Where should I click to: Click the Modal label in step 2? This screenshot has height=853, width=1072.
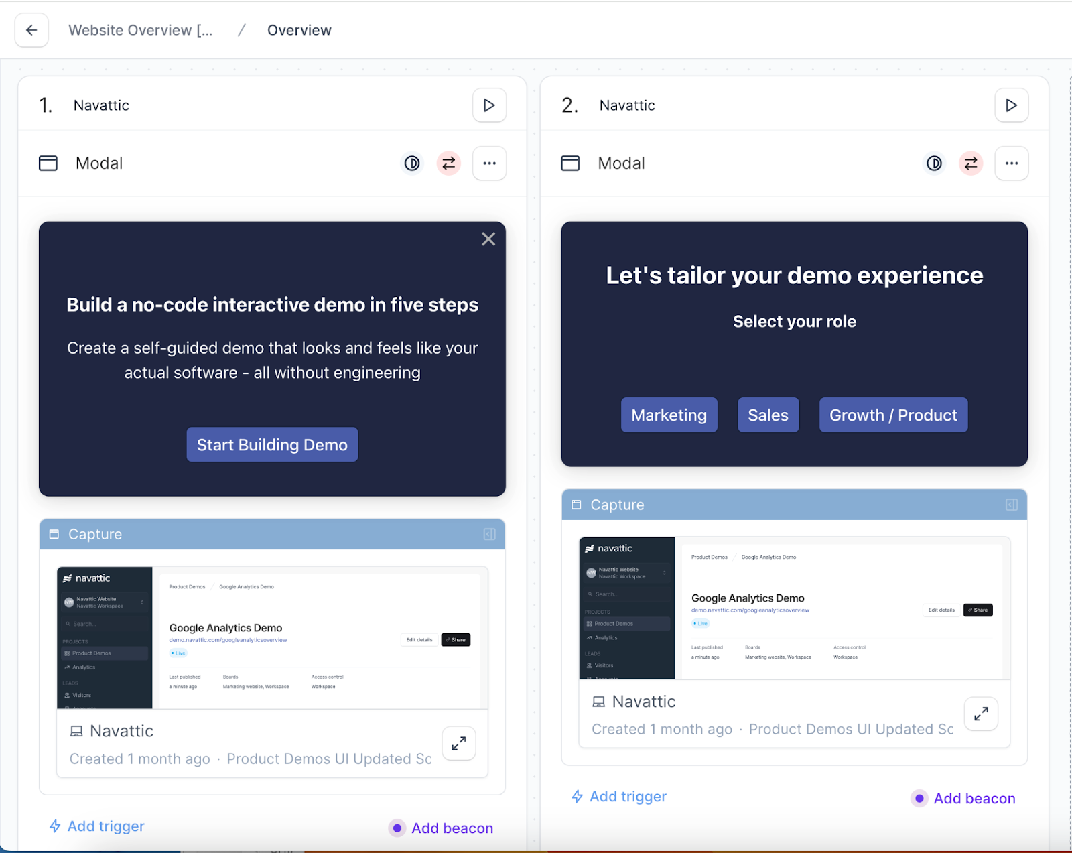(x=621, y=163)
